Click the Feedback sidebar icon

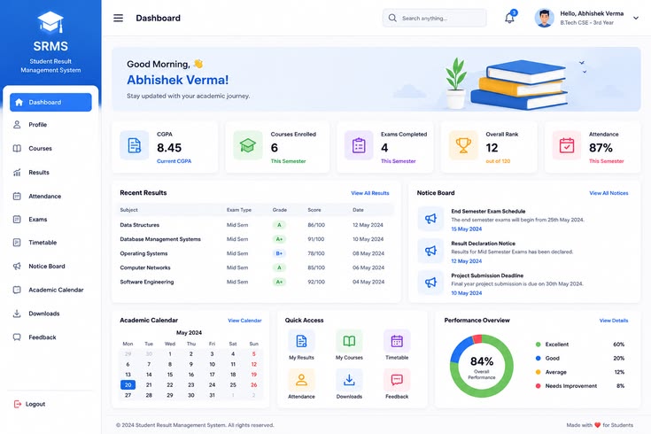(17, 337)
